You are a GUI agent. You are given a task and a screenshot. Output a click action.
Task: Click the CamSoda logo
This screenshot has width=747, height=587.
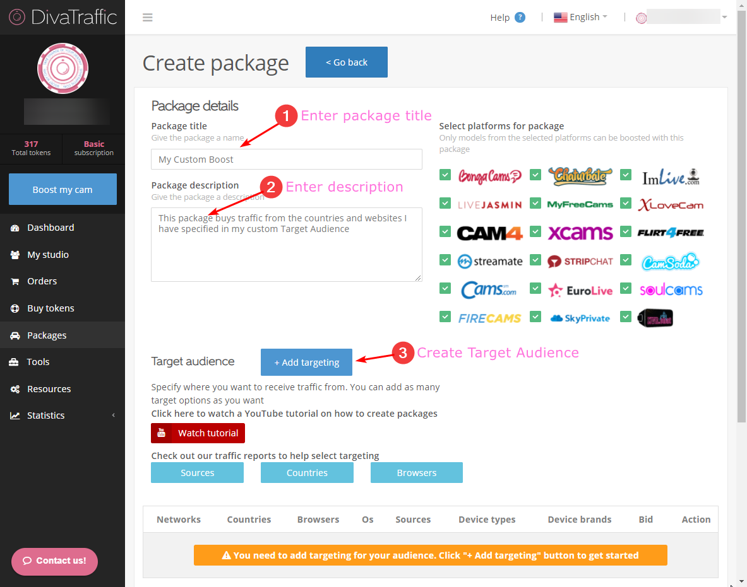[671, 262]
